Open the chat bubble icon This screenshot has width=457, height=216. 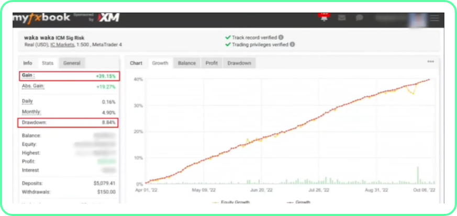359,18
